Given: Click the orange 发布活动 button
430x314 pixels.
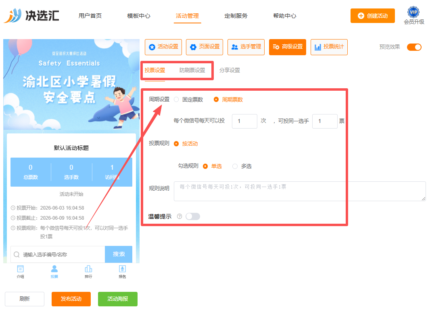Looking at the screenshot, I should click(x=71, y=299).
